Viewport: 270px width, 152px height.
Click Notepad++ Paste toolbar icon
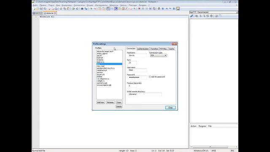[x=68, y=8]
